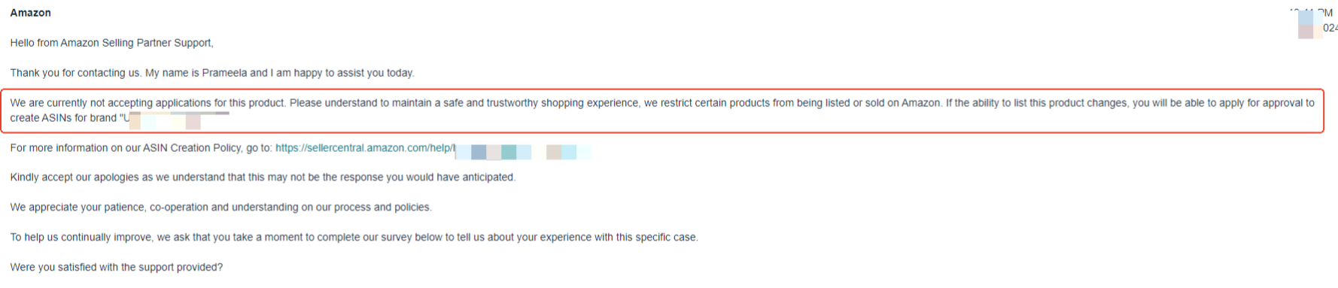The width and height of the screenshot is (1338, 288).
Task: Click 'Were you satisfied with the support provided?'
Action: pyautogui.click(x=117, y=268)
